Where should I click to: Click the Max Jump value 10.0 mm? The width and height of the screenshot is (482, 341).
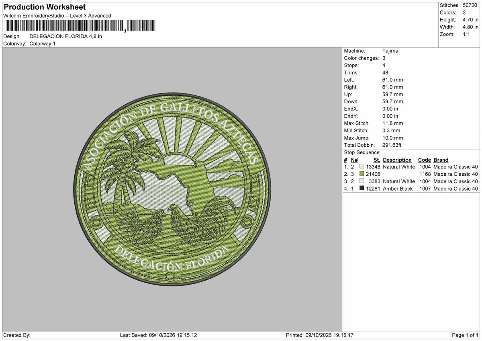click(393, 138)
